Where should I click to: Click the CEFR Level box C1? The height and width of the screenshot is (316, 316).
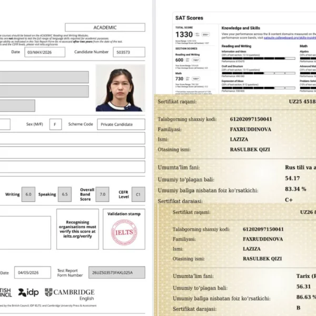[x=138, y=194]
